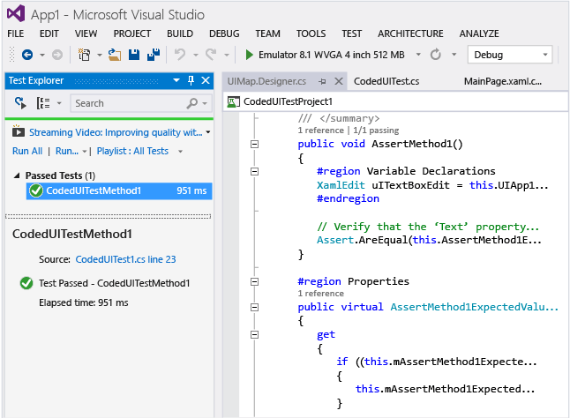Open the DEBUG menu
Viewport: 570px width, 418px height.
(224, 34)
